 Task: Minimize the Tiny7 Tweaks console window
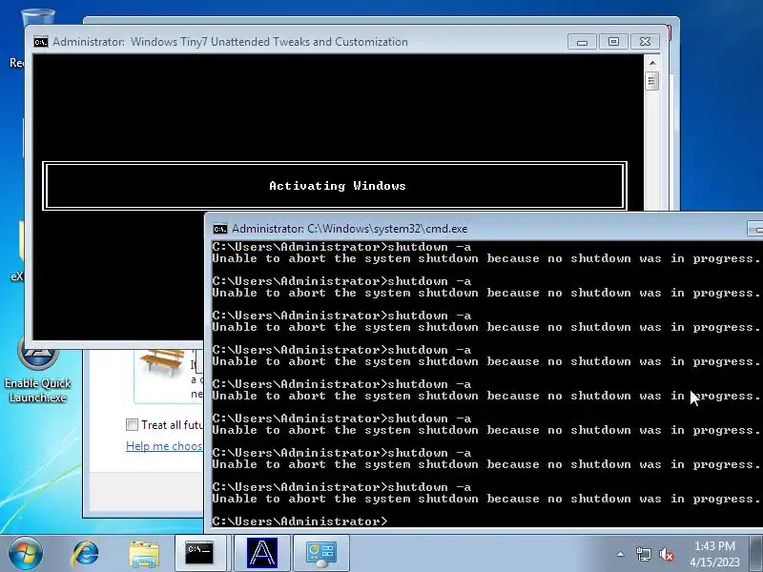582,42
